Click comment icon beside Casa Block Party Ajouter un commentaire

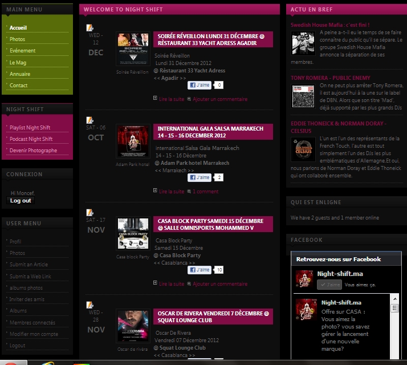[x=189, y=283]
